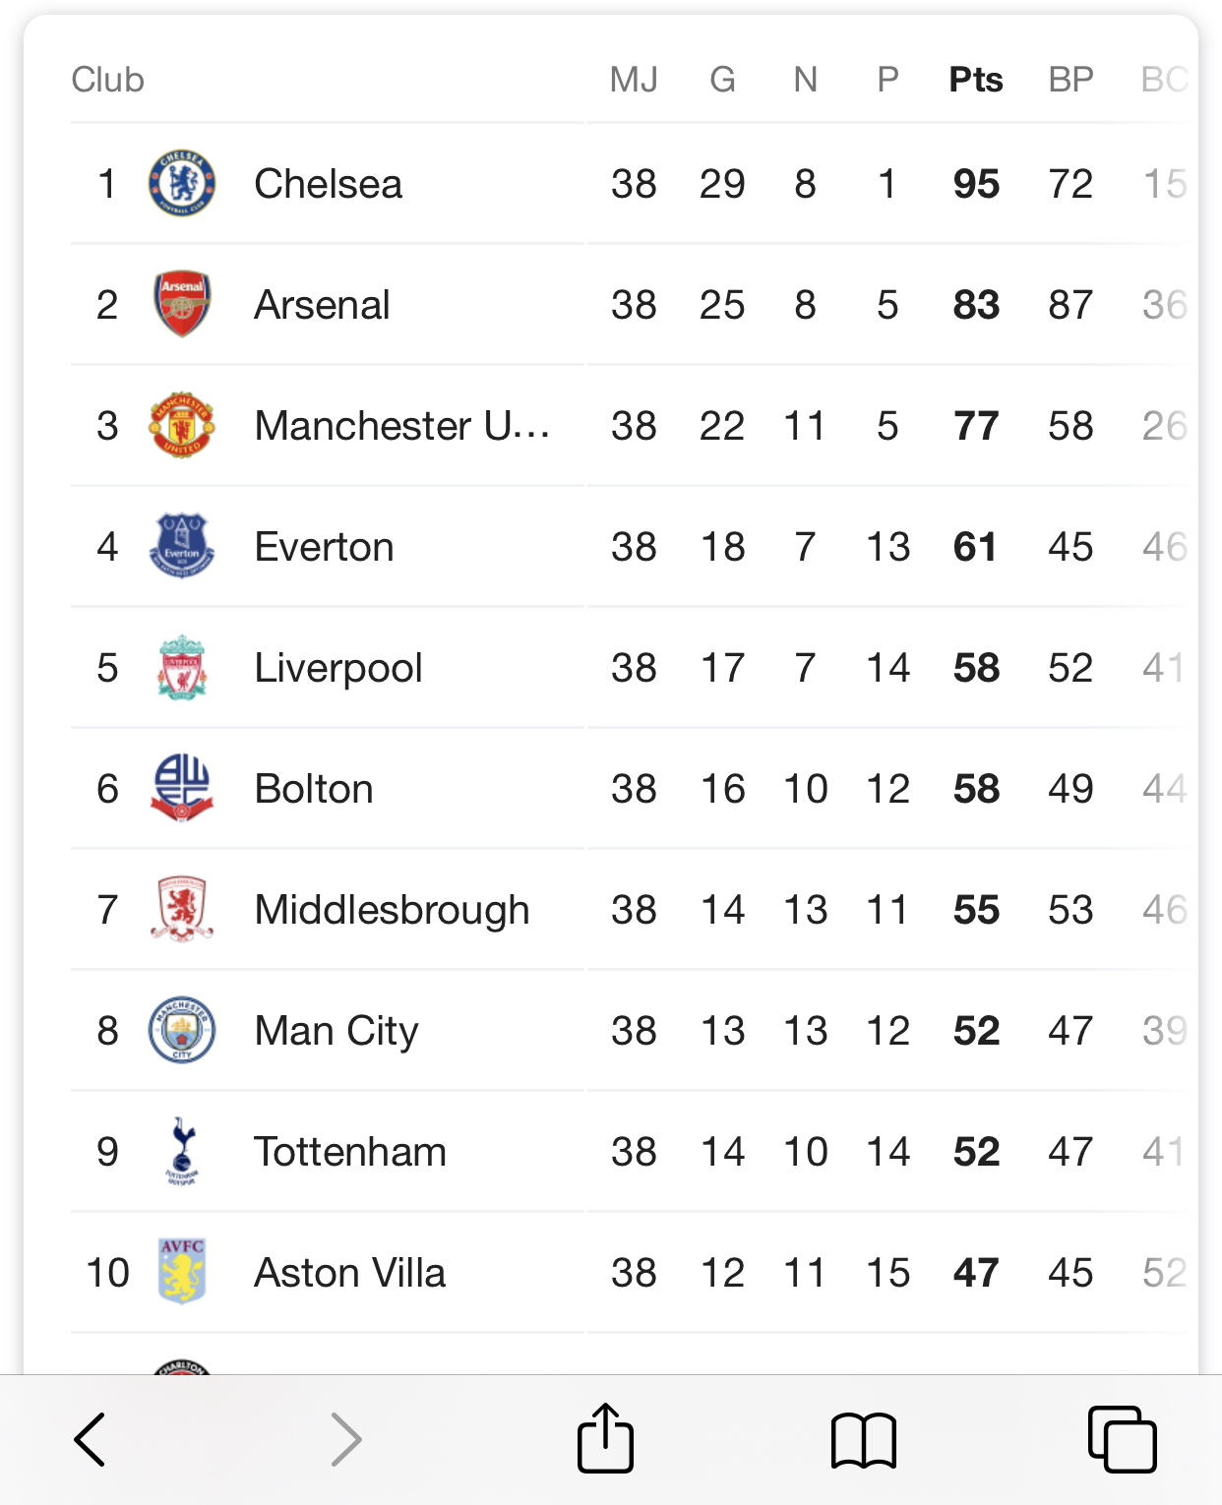Click the Man City crest
The image size is (1222, 1505).
coord(182,1030)
